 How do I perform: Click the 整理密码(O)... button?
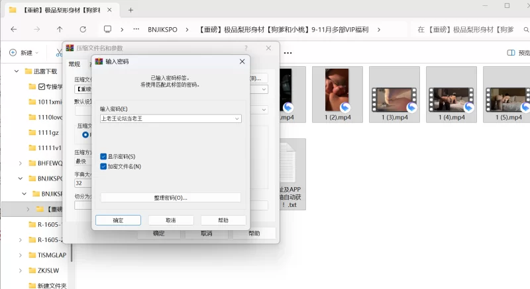click(x=170, y=198)
